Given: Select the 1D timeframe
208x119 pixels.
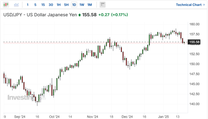Looking at the screenshot, I should (74, 5).
